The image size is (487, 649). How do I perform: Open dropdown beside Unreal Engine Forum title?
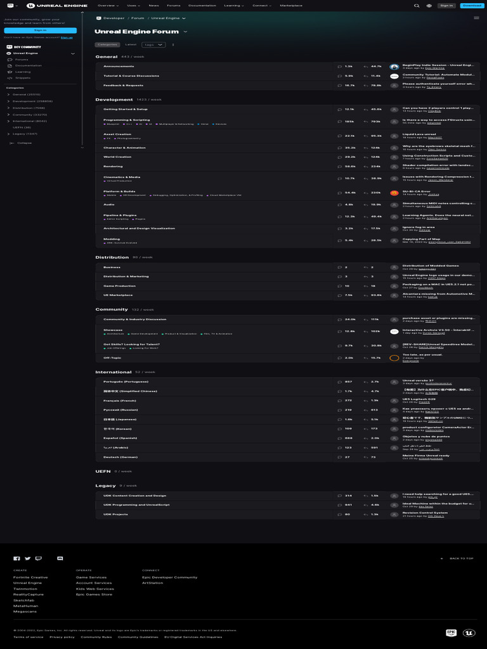tap(185, 32)
